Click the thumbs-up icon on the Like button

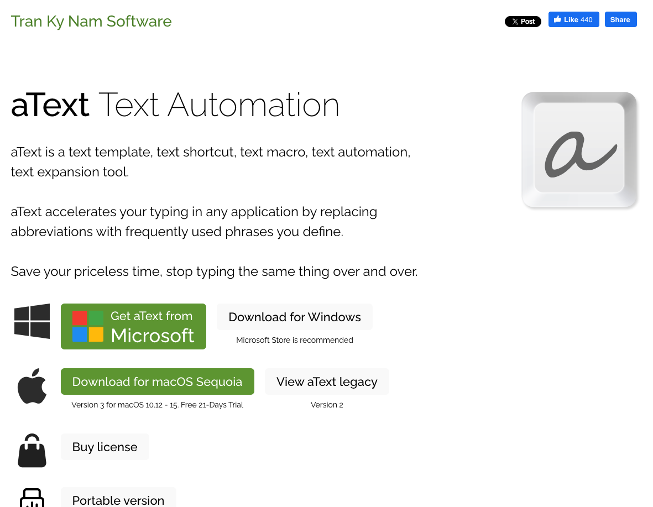pos(556,19)
